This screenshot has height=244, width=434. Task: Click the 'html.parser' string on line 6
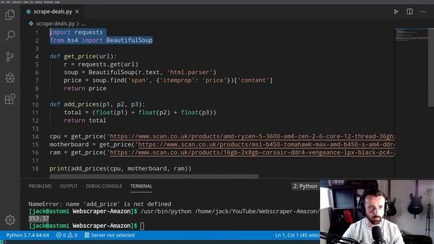190,73
